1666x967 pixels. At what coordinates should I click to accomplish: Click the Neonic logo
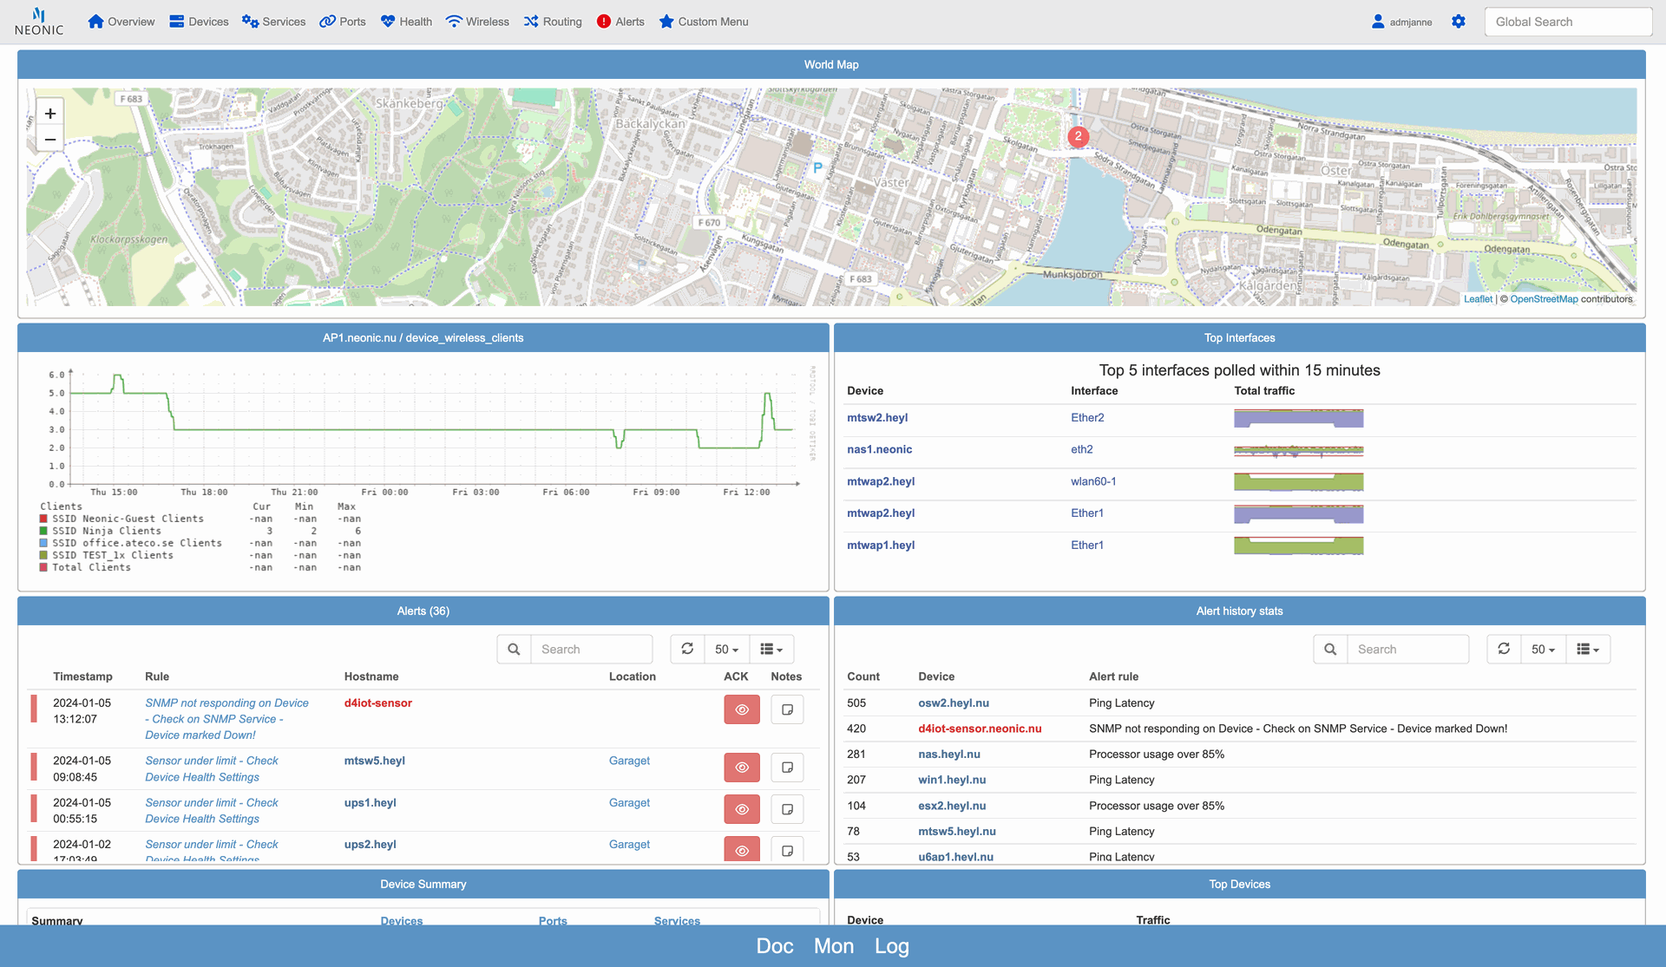coord(39,22)
